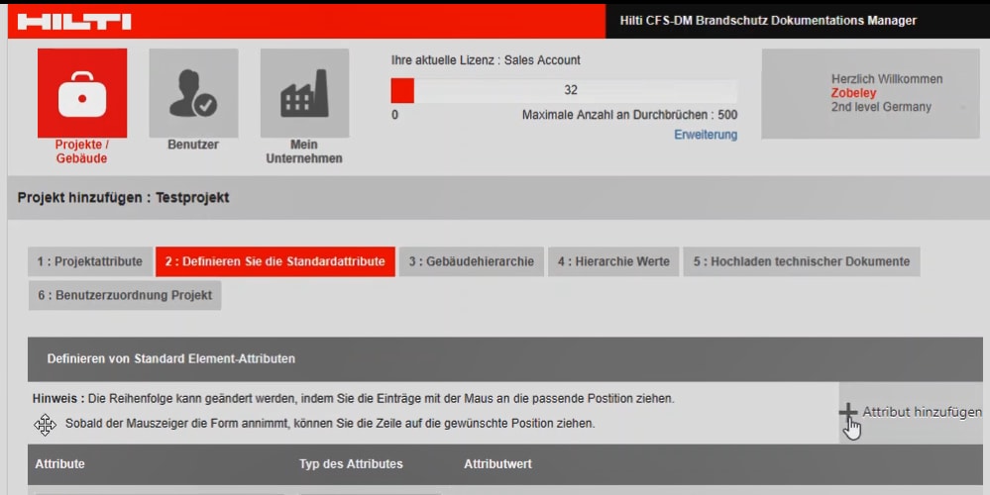Open step 5 Hochladen technischer Dokumente
The width and height of the screenshot is (990, 495).
click(802, 261)
